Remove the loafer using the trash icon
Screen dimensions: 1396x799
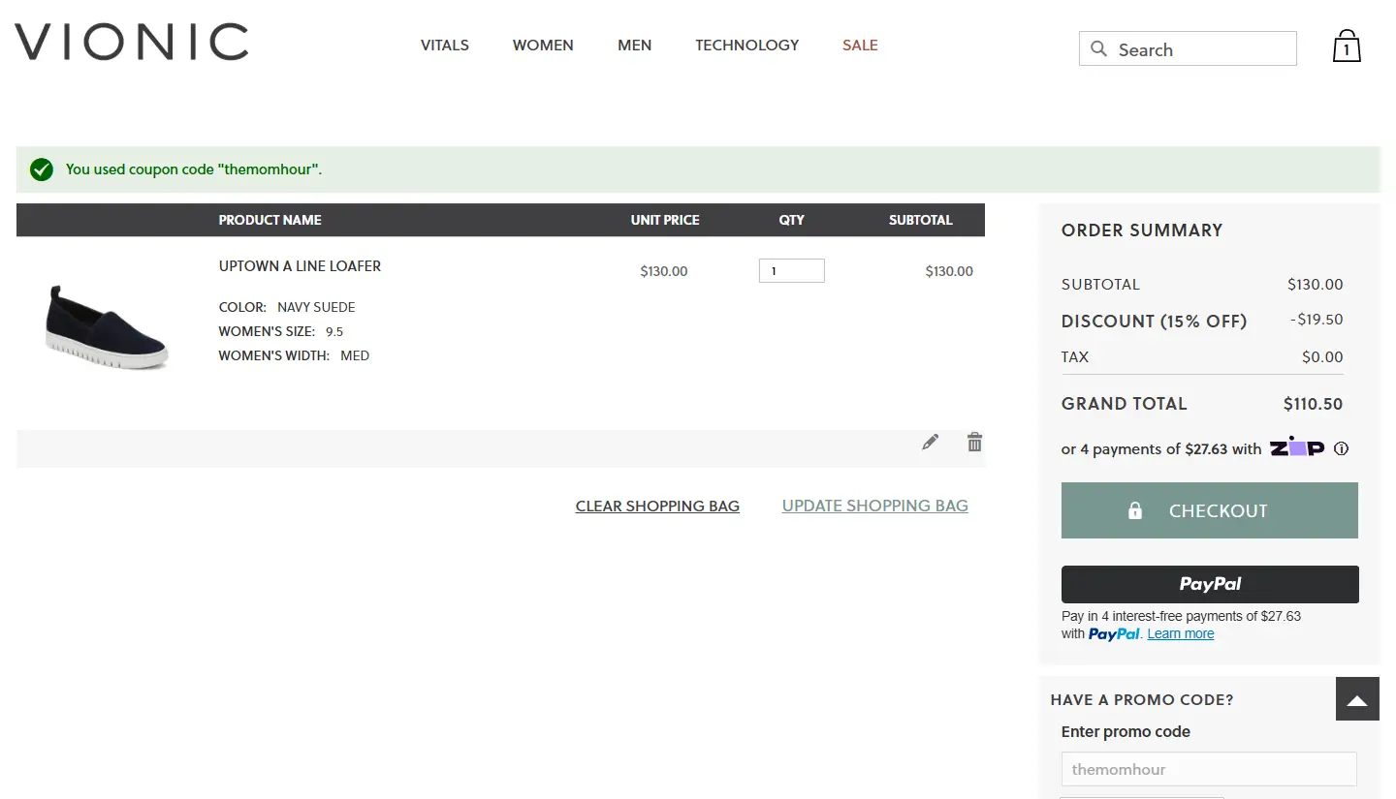974,442
